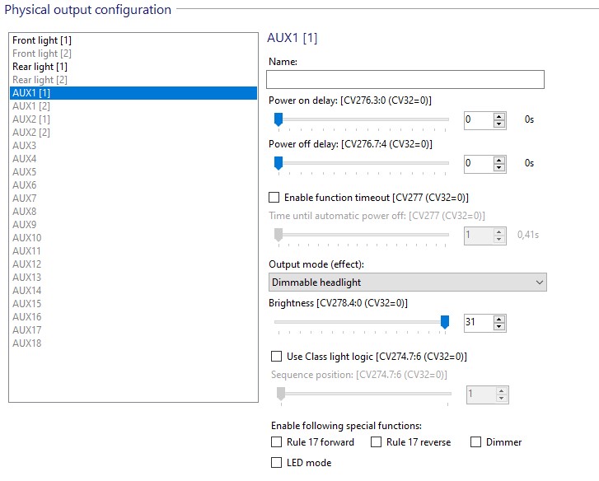This screenshot has height=481, width=599.
Task: Enable LED mode checkbox
Action: click(276, 463)
